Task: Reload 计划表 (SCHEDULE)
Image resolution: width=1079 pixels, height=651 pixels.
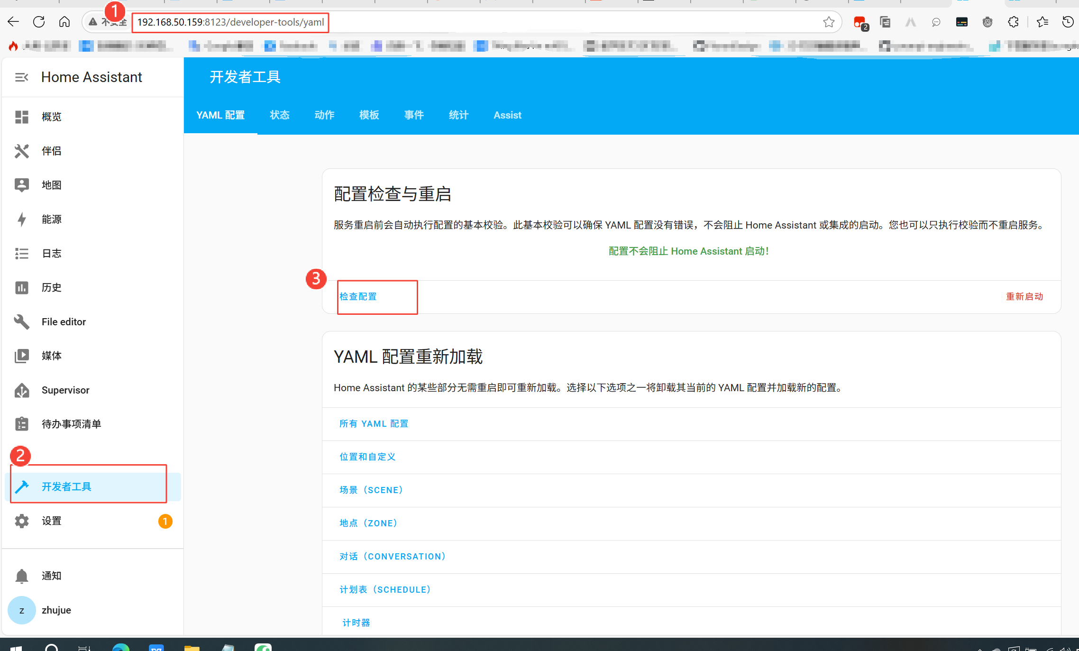Action: [x=385, y=590]
